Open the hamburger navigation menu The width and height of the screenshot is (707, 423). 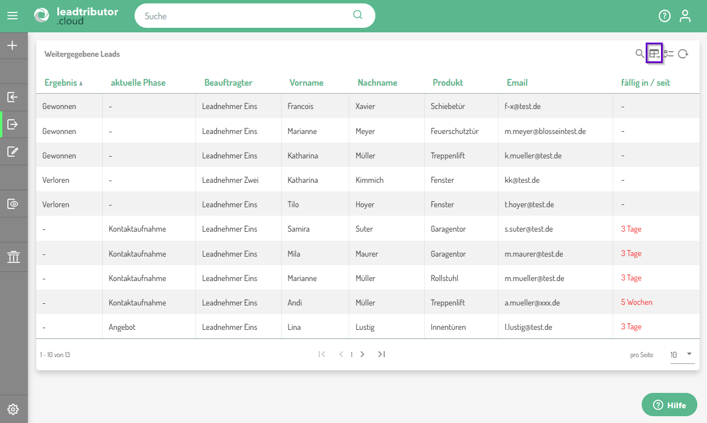[12, 16]
